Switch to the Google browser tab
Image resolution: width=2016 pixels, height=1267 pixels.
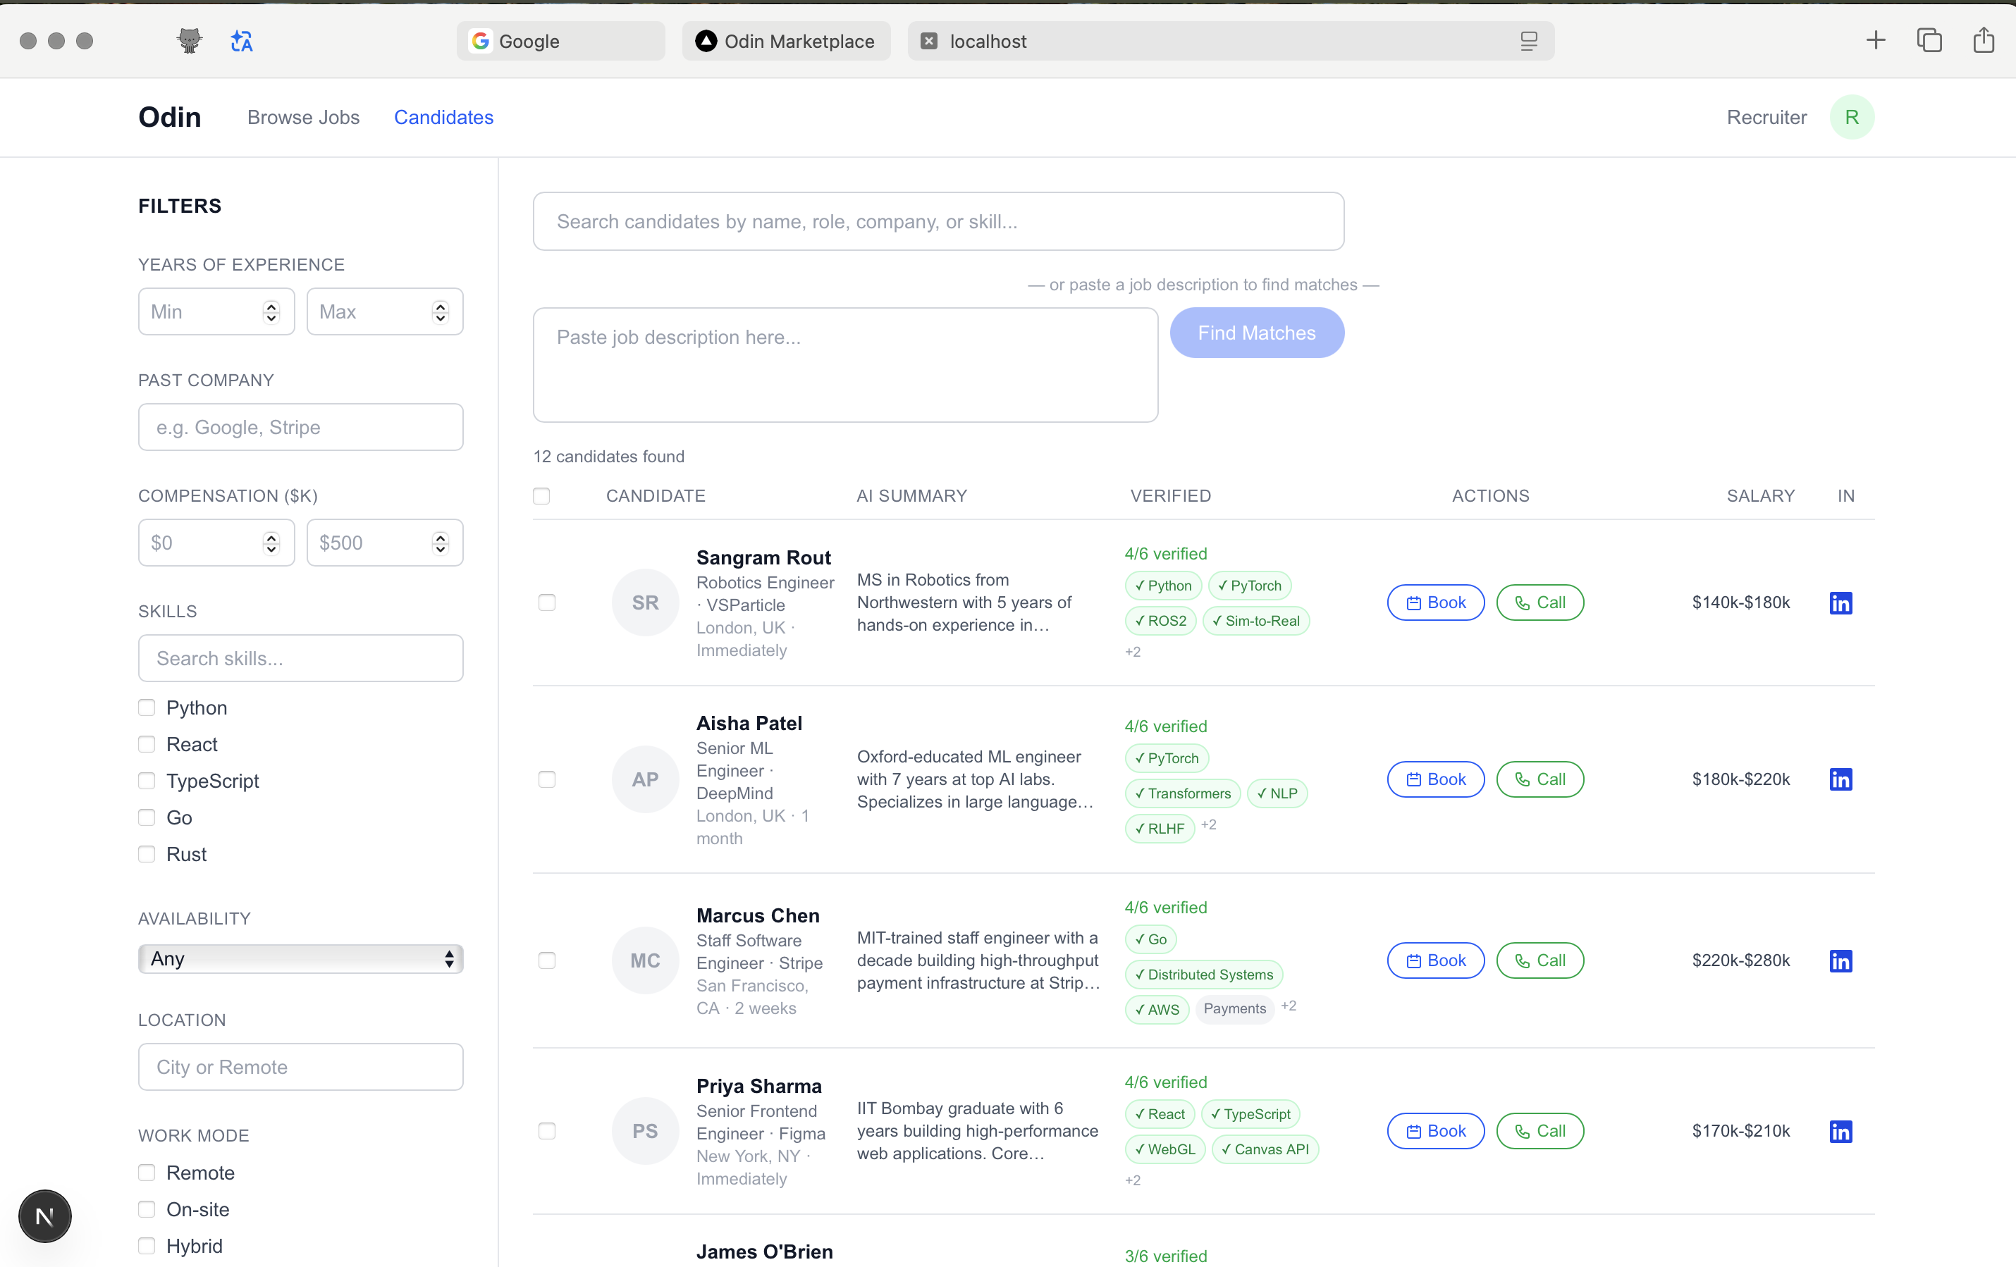tap(561, 41)
